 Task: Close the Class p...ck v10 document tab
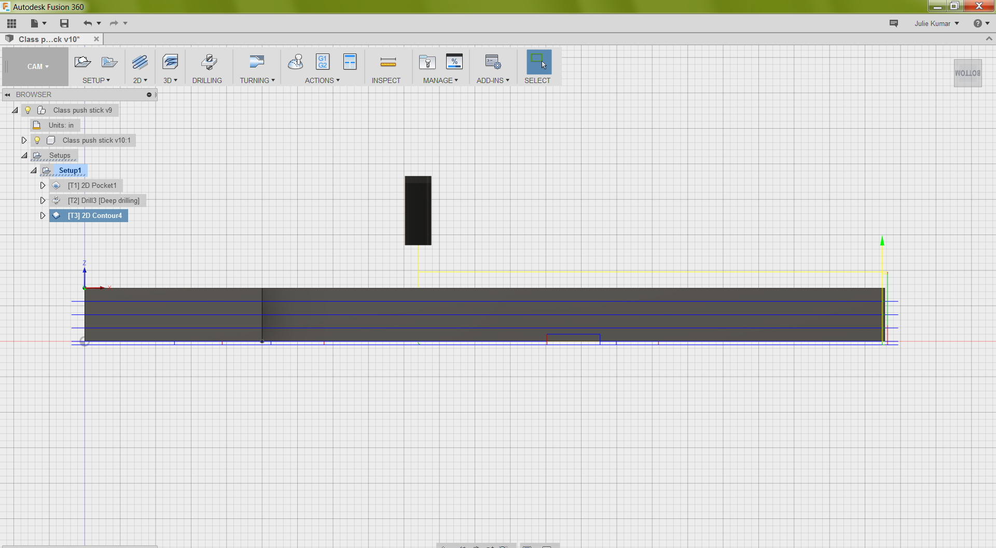pyautogui.click(x=96, y=39)
